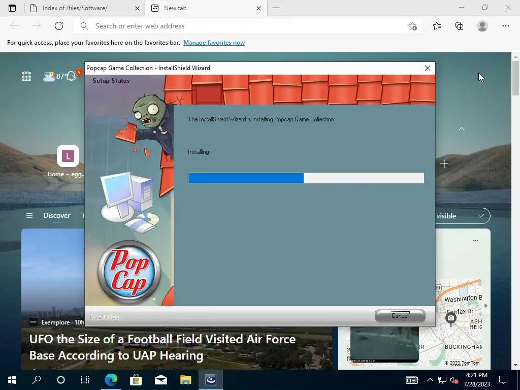Open the Home ~ egg quick link tile

[68, 161]
